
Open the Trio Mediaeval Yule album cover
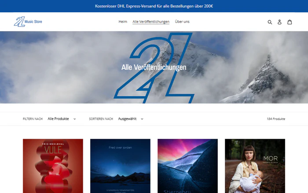pyautogui.click(x=53, y=166)
